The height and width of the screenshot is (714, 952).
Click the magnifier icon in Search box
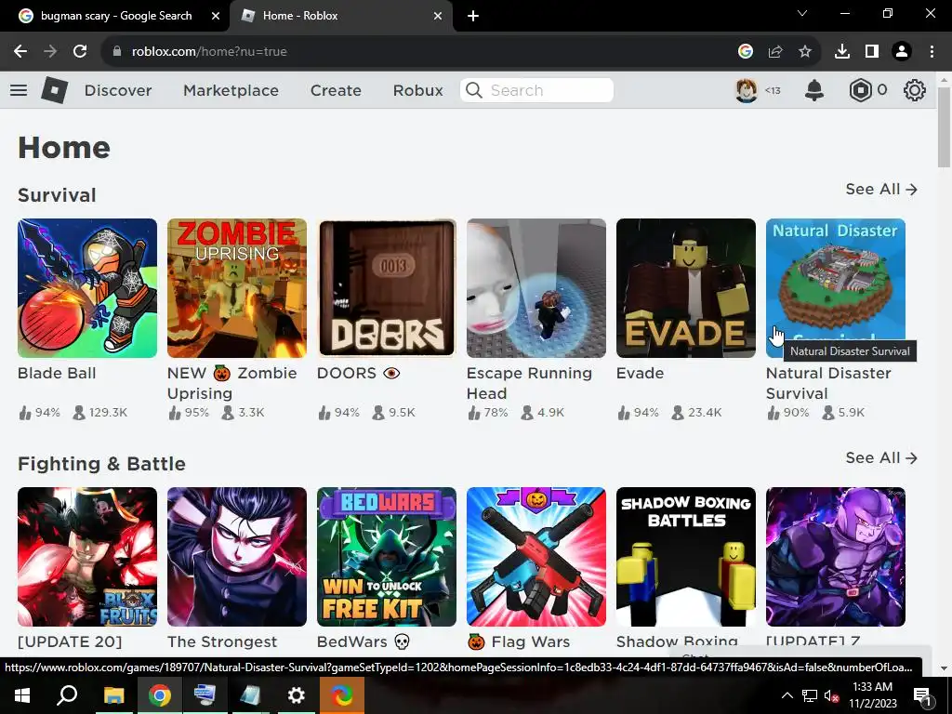tap(474, 90)
